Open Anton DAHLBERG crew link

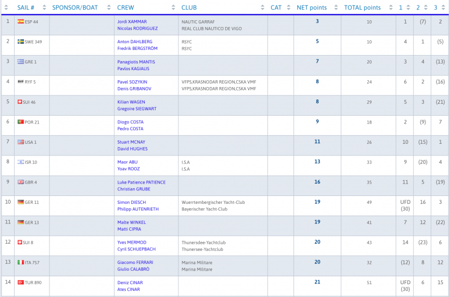135,42
